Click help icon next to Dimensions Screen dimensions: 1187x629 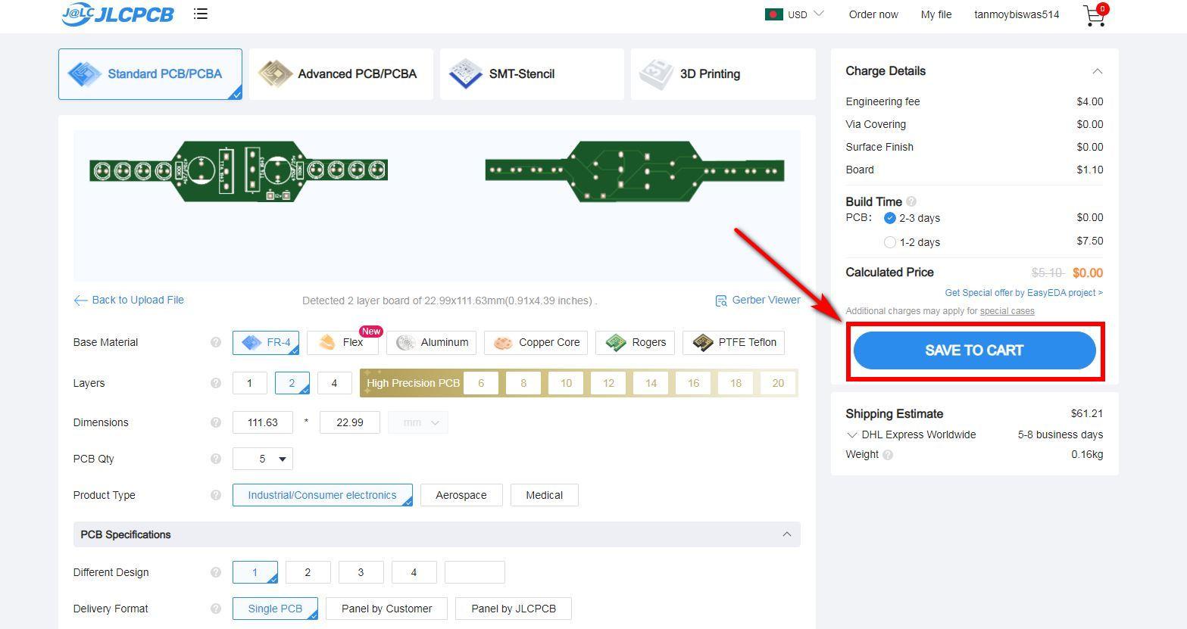pyautogui.click(x=215, y=422)
